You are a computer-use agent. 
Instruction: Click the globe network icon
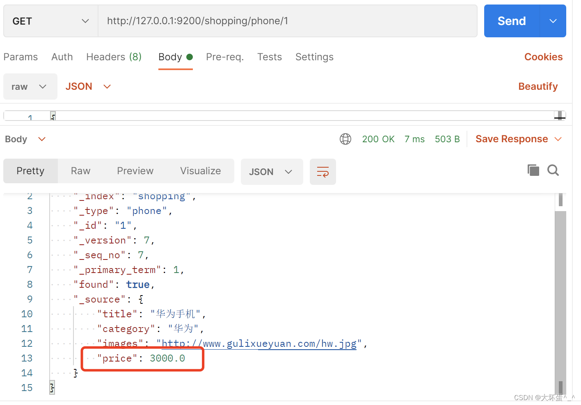click(345, 139)
